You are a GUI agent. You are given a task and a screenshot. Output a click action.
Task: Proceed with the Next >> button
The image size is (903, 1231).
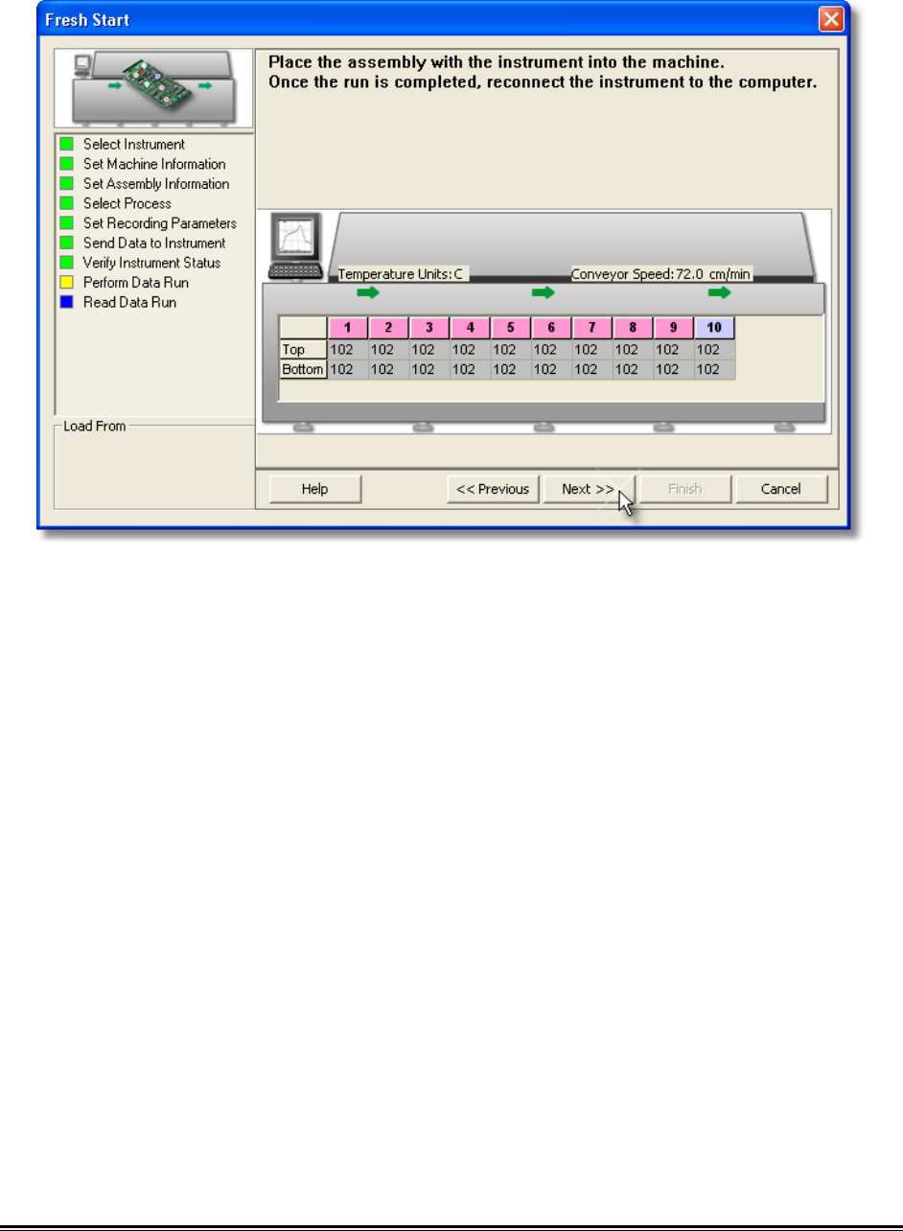click(588, 489)
